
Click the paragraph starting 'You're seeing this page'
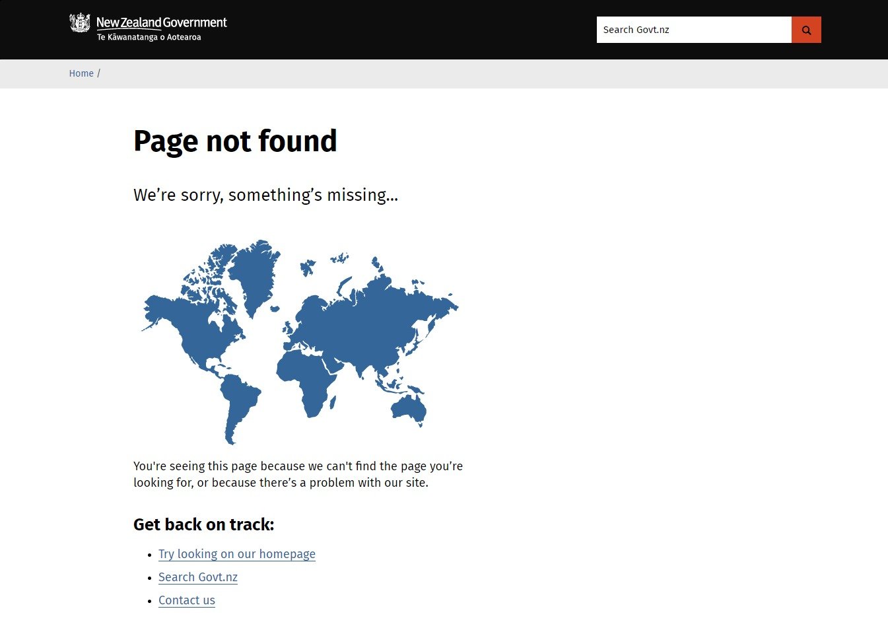(x=298, y=474)
